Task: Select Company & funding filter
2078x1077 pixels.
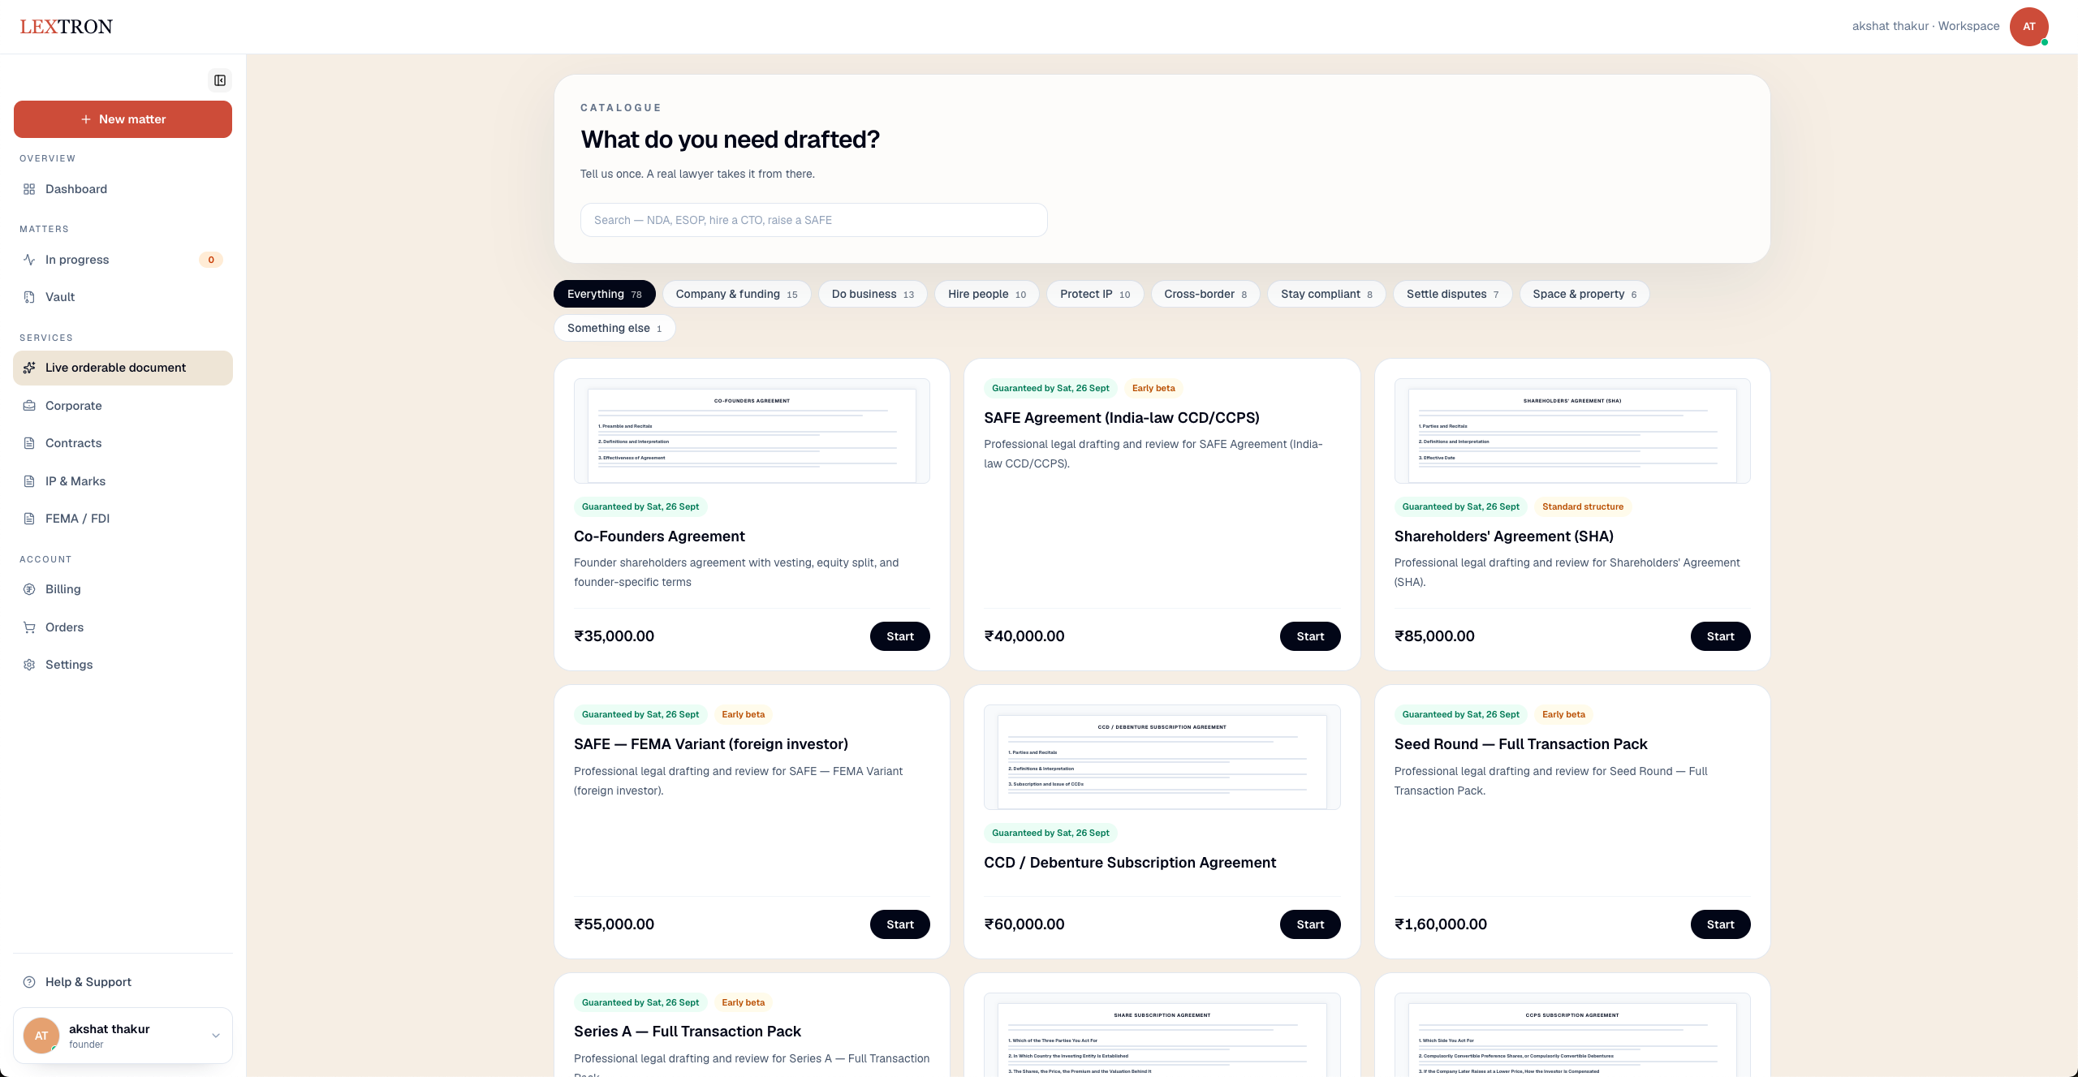Action: 736,294
